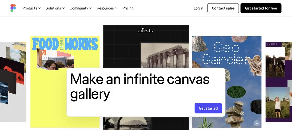Click the plus icon on Geo Garden card
292x130 pixels.
(x=257, y=123)
